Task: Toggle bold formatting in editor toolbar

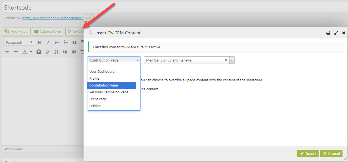Action: pos(39,43)
